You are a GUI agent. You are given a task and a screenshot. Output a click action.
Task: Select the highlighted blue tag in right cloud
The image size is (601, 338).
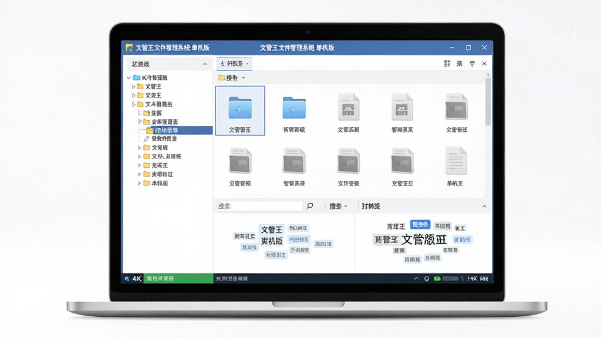point(420,225)
